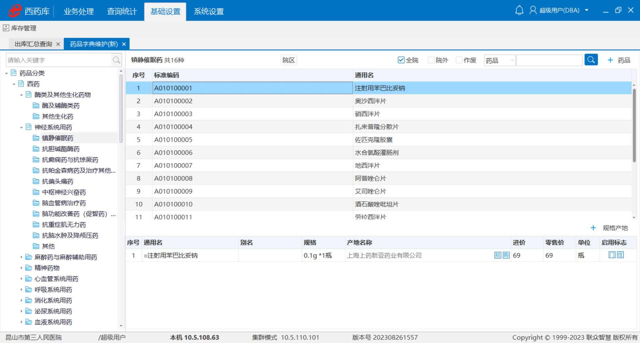Open the 抗胆碱酯酶药 folder

point(61,149)
